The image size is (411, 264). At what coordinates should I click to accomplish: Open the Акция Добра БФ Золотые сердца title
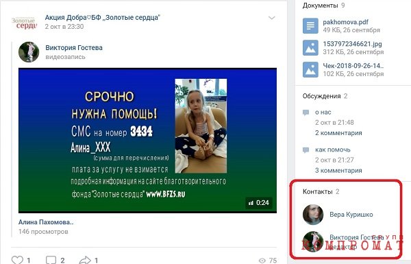click(102, 18)
